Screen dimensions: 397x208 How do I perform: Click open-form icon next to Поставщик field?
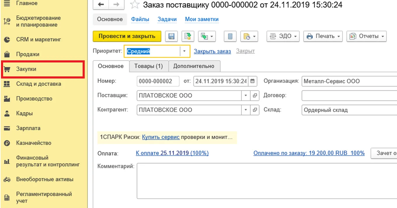[255, 95]
